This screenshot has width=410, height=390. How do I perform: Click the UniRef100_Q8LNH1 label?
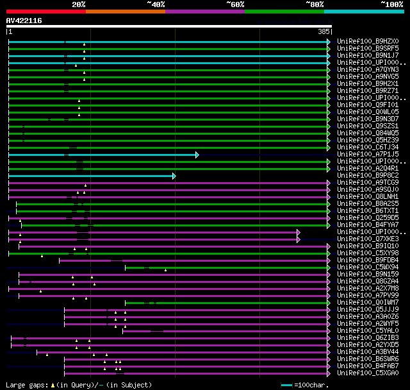(368, 197)
